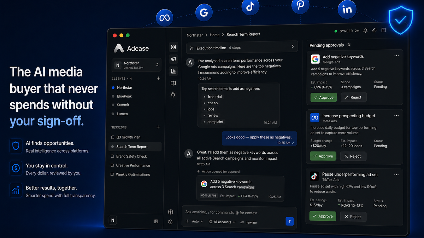Reject the Add negative keywords action
The image size is (424, 238).
(353, 97)
